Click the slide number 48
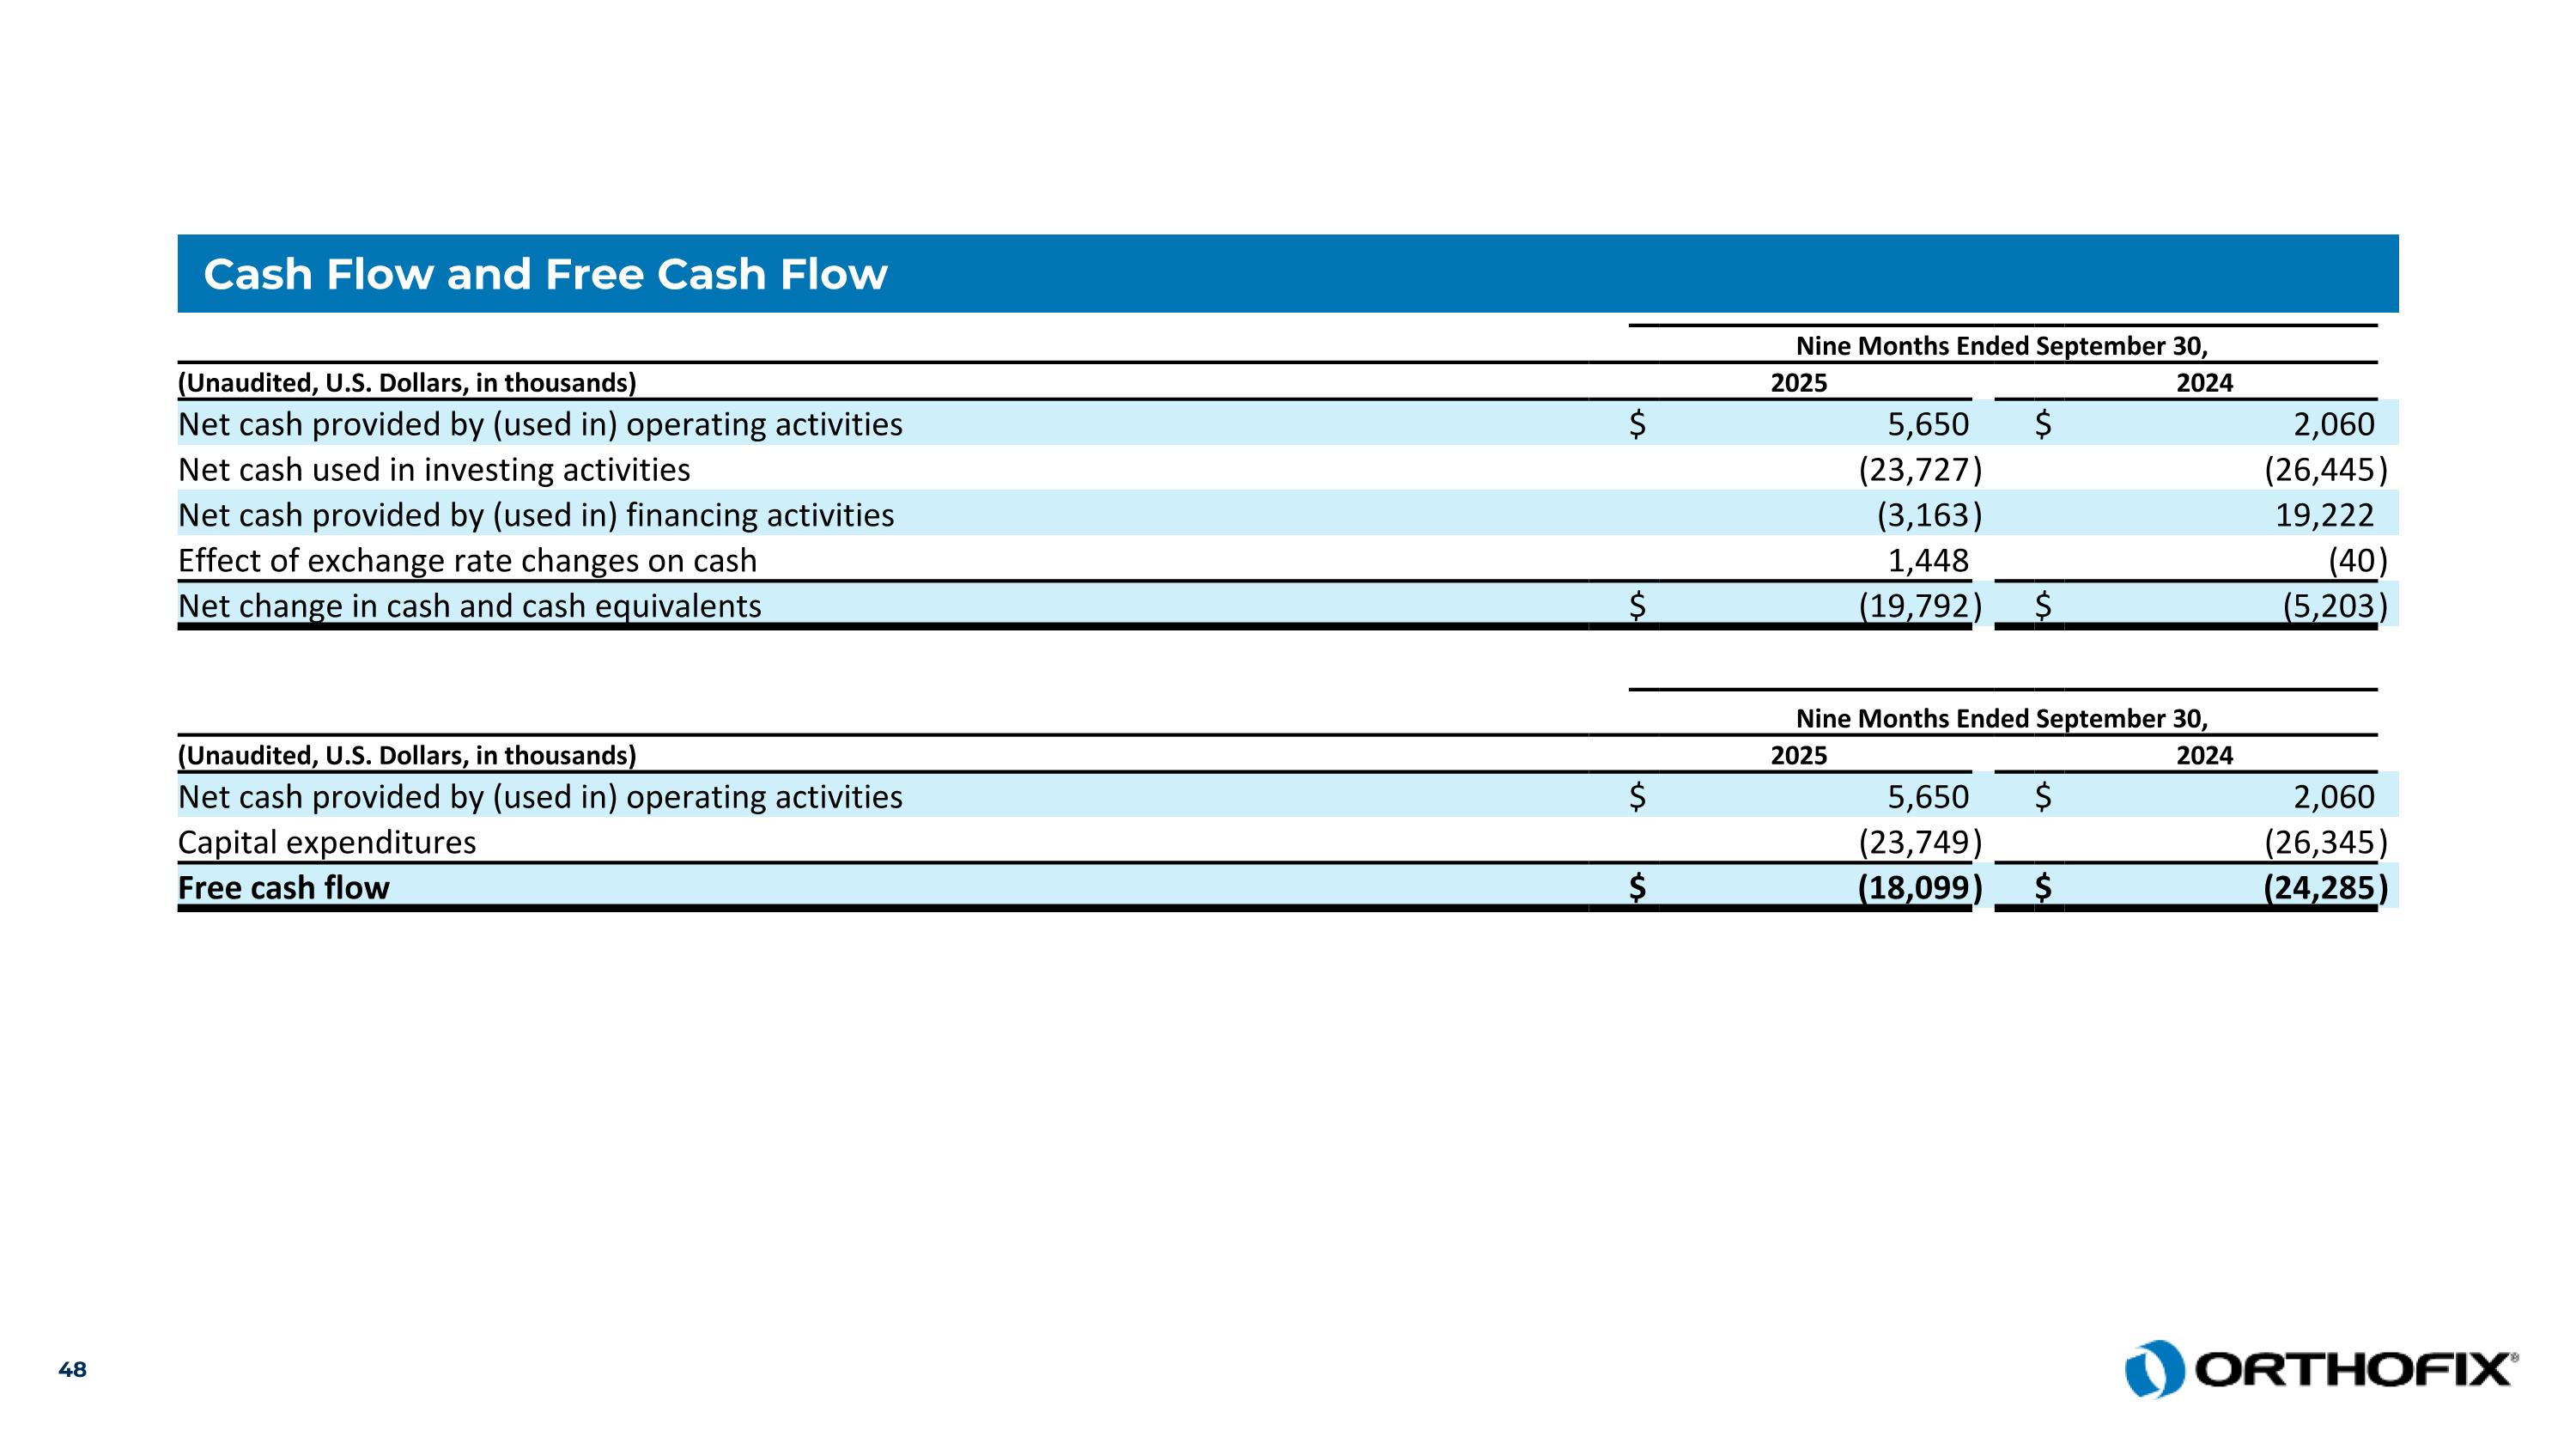Image resolution: width=2576 pixels, height=1449 pixels. [72, 1370]
